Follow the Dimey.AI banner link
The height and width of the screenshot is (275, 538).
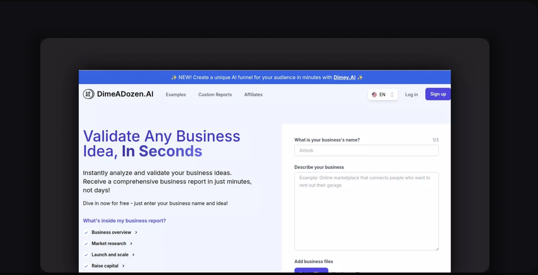click(345, 77)
